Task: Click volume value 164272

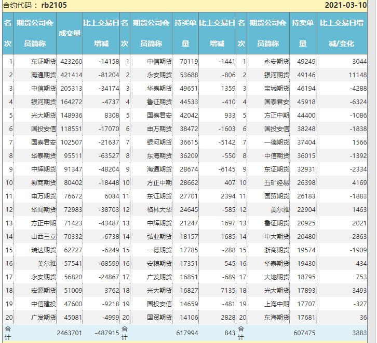Action: [72, 102]
